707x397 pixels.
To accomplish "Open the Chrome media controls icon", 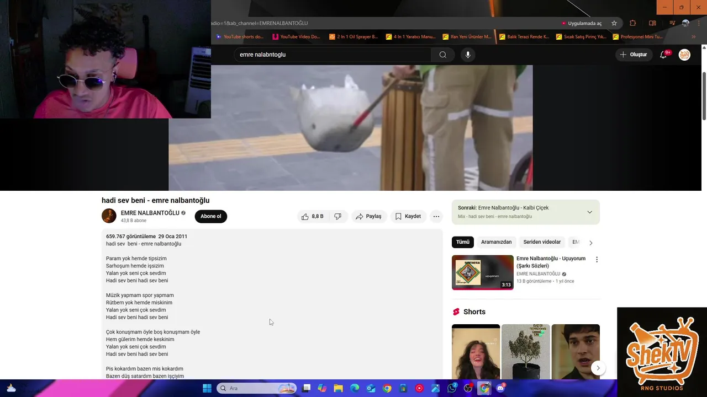I will (672, 23).
